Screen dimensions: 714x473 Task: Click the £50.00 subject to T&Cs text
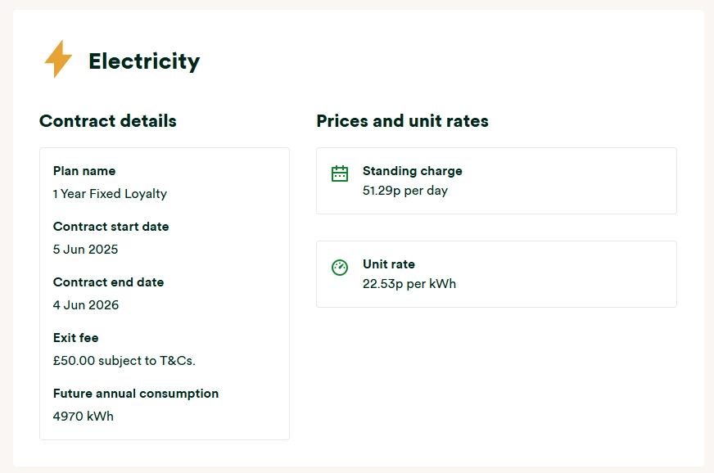pos(124,361)
